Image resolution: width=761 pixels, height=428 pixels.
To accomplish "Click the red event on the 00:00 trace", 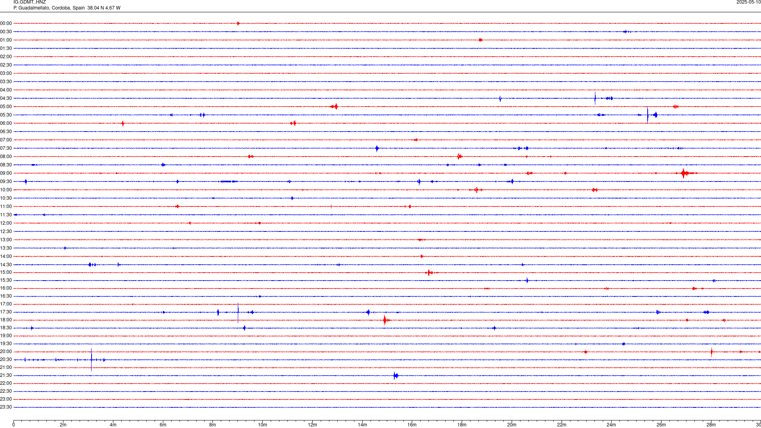I will pos(238,23).
